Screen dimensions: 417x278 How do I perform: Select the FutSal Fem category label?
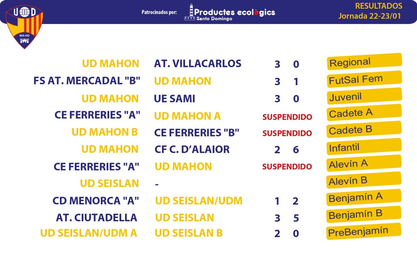[365, 79]
